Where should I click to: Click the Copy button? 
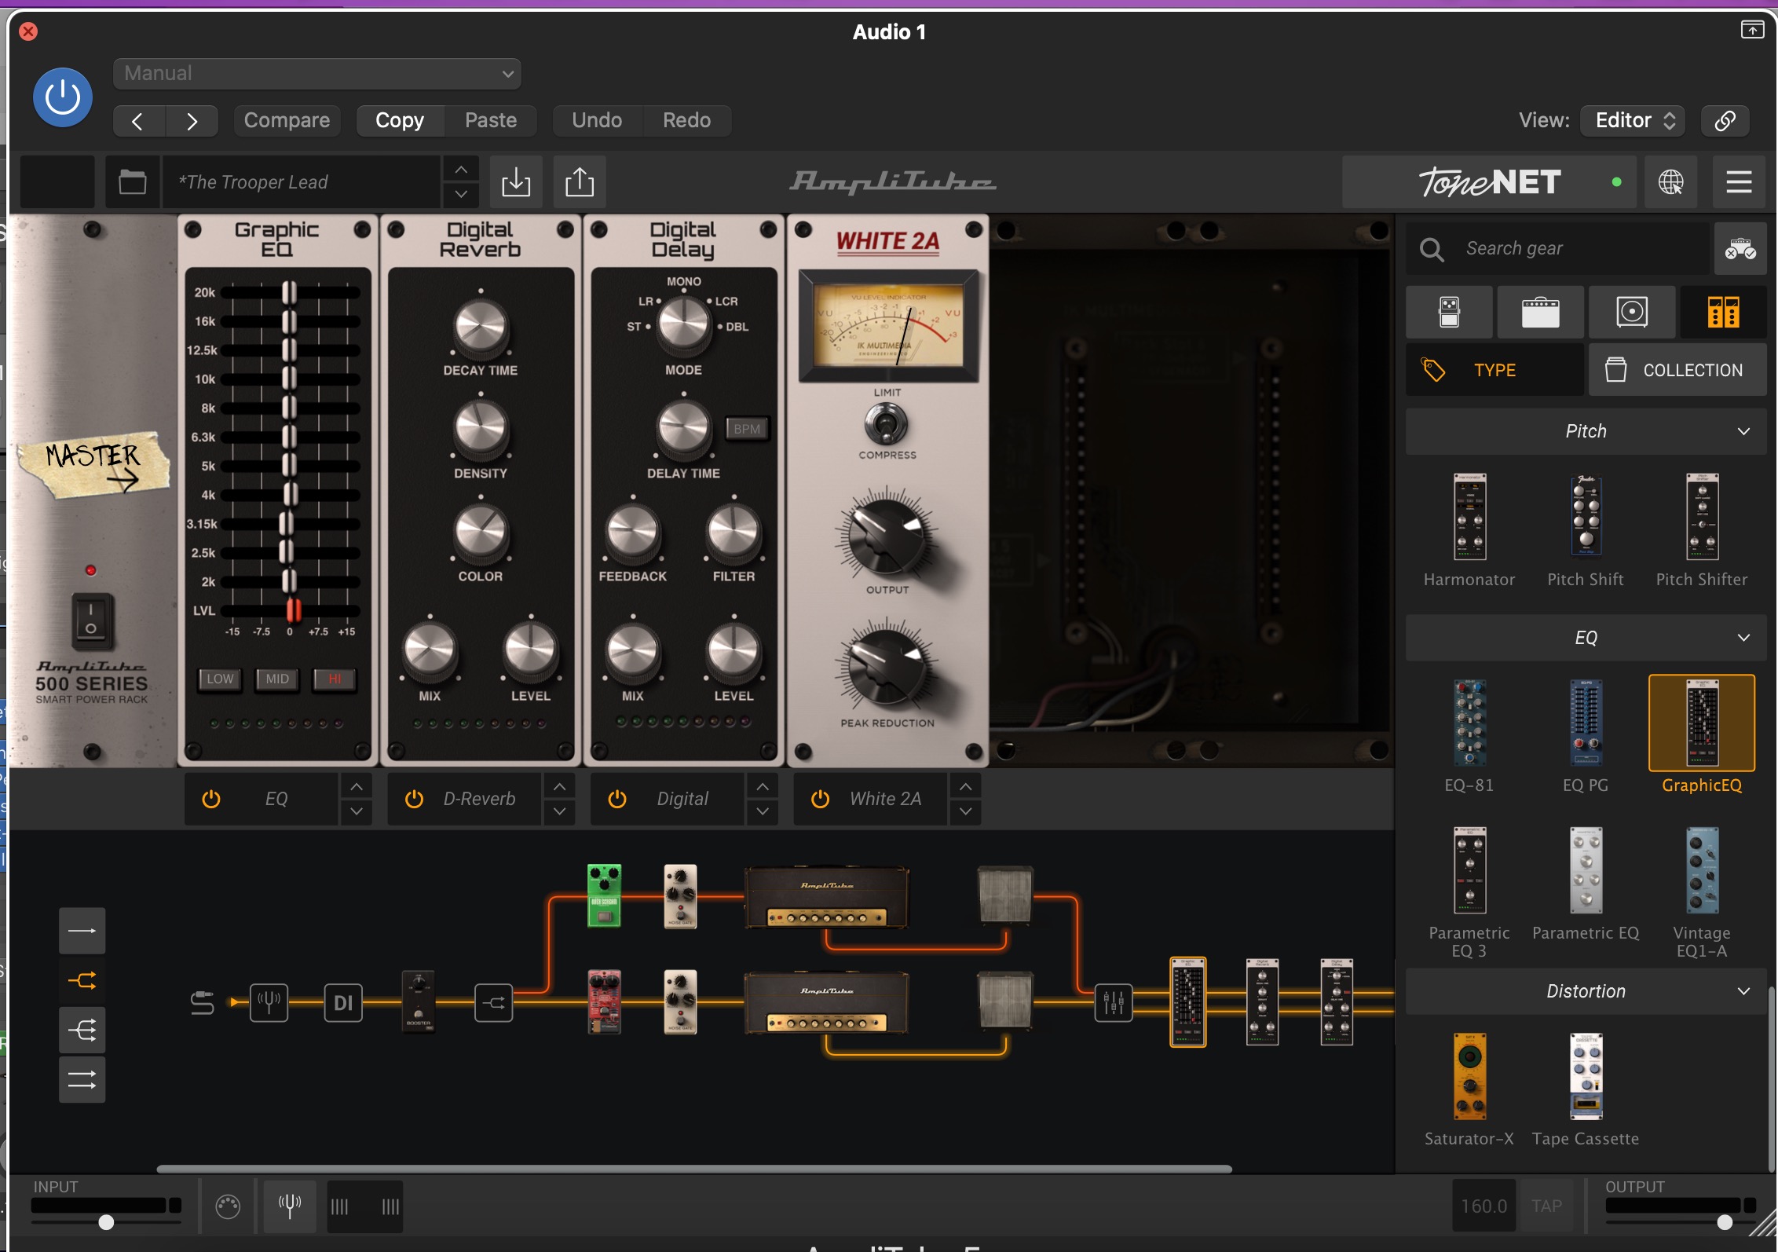[400, 120]
